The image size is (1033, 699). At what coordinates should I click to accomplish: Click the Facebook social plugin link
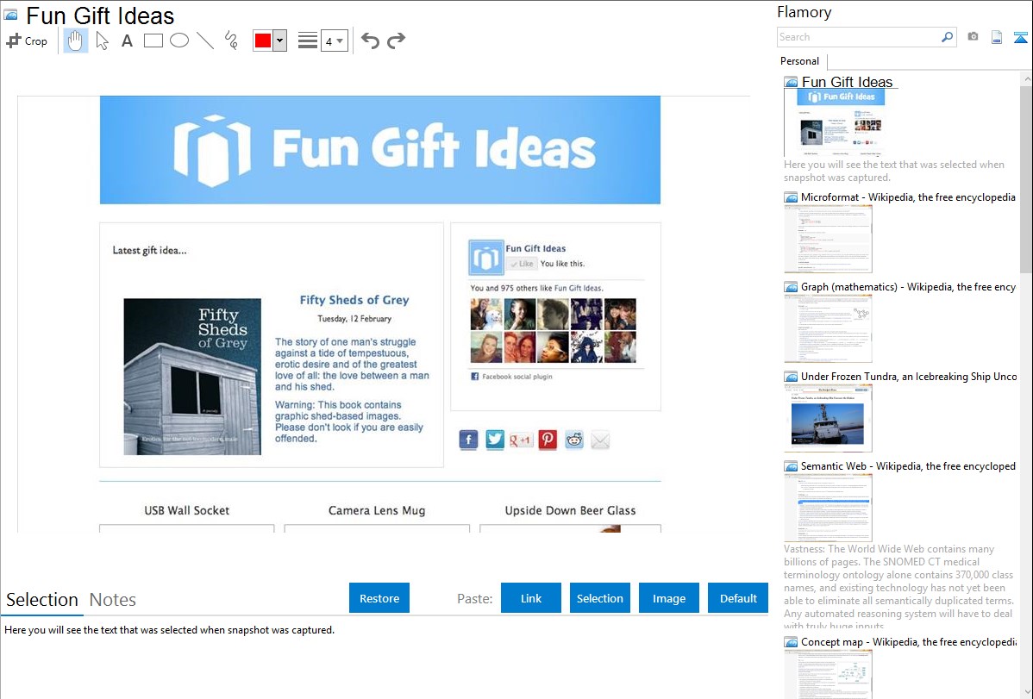point(517,377)
